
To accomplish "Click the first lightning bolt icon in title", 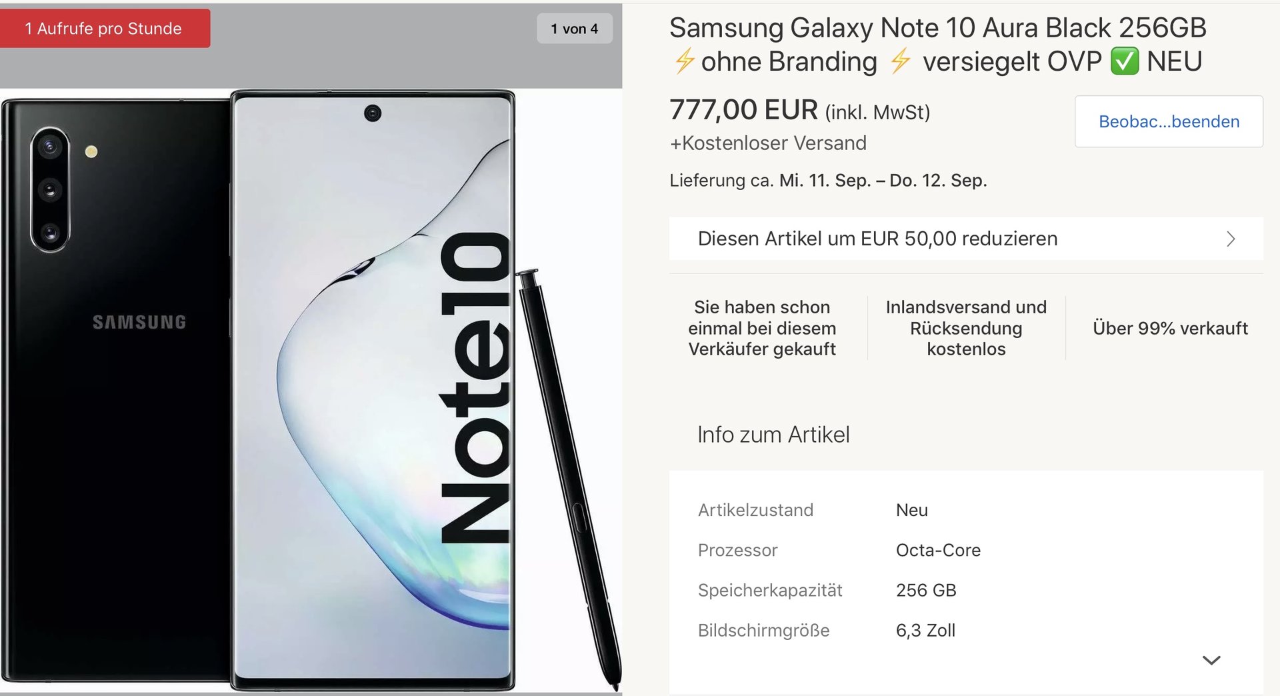I will (x=684, y=61).
